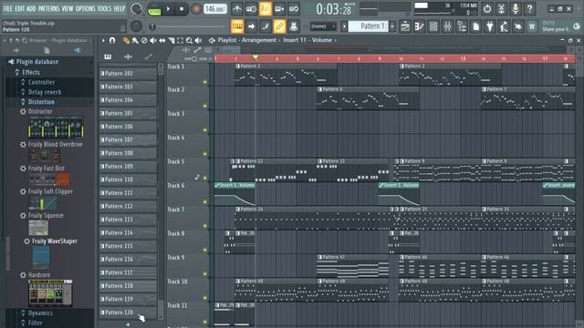Viewport: 584px width, 328px height.
Task: Open the global snap (none) dropdown
Action: coord(323,26)
